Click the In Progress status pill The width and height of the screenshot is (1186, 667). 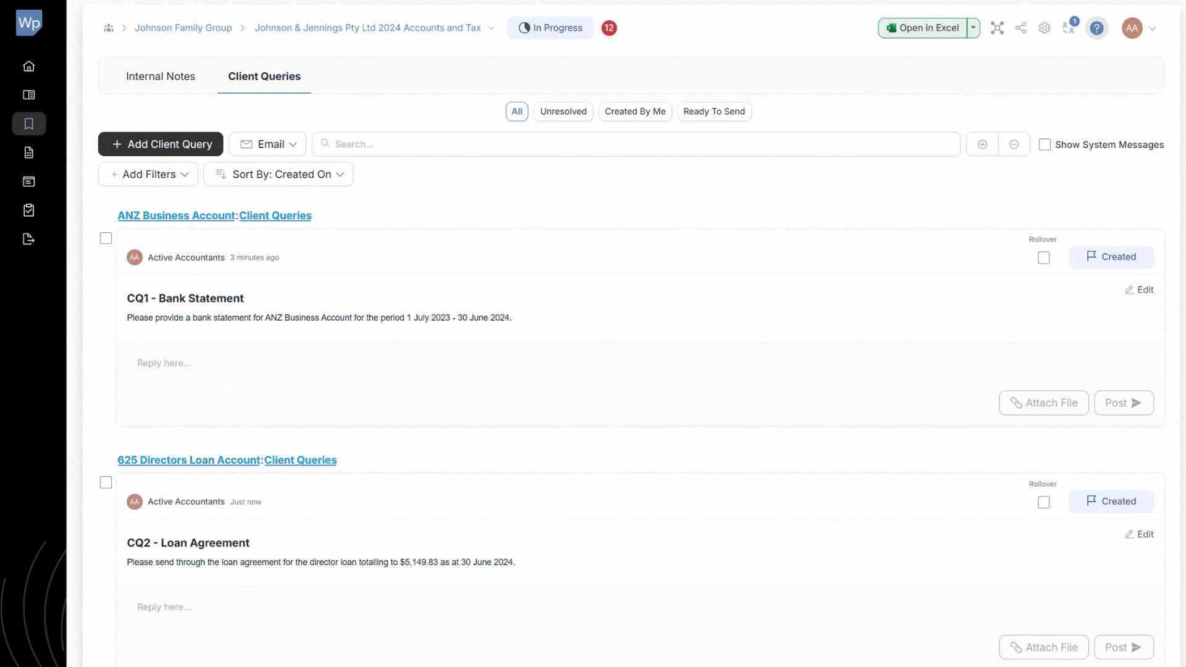point(550,28)
